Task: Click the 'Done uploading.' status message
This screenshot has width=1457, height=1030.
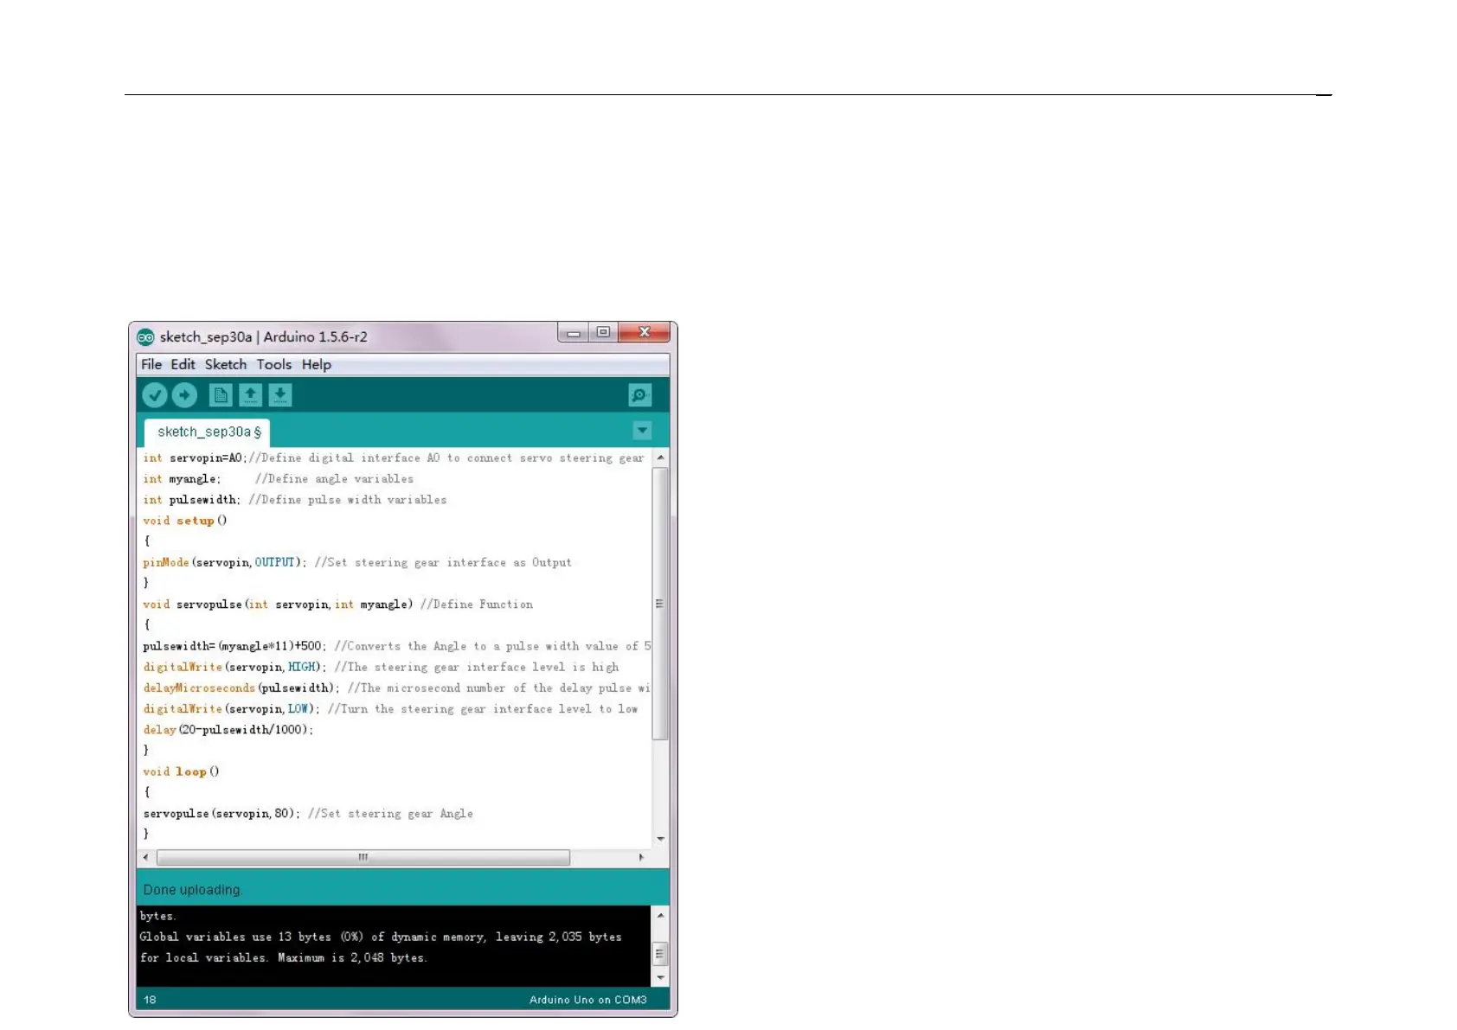Action: click(x=193, y=890)
